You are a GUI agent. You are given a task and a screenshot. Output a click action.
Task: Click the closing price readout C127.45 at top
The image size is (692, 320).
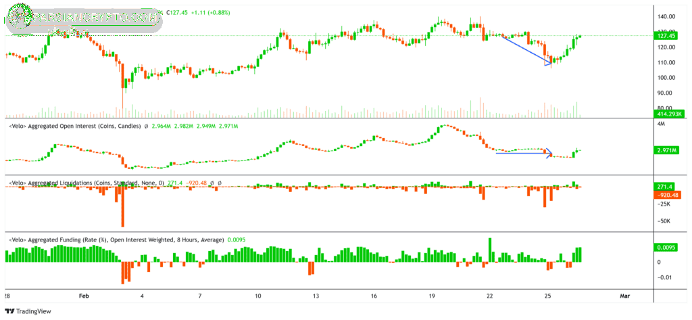tap(177, 12)
